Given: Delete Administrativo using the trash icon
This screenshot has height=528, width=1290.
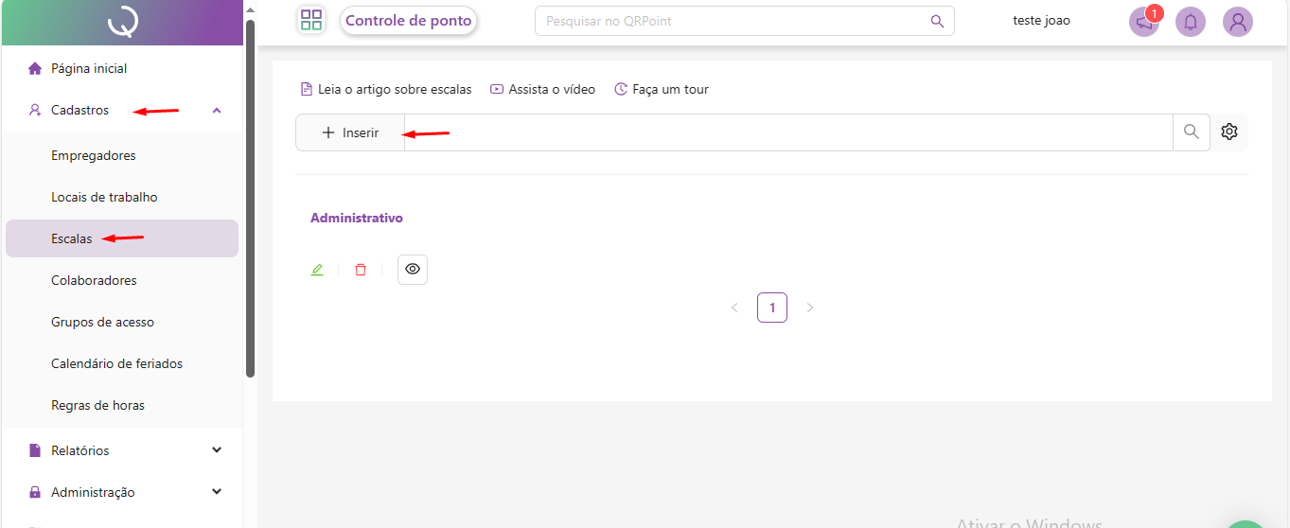Looking at the screenshot, I should point(361,270).
